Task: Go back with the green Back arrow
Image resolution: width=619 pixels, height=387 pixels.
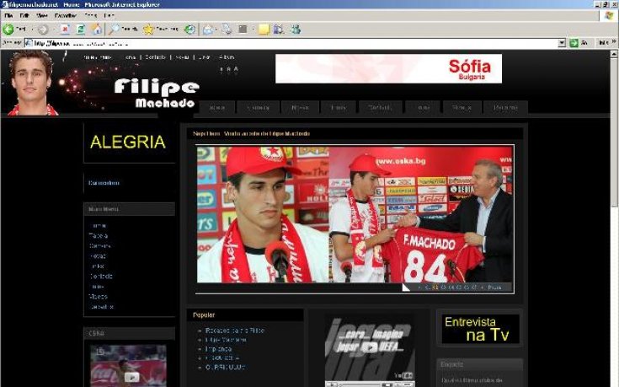Action: tap(8, 29)
